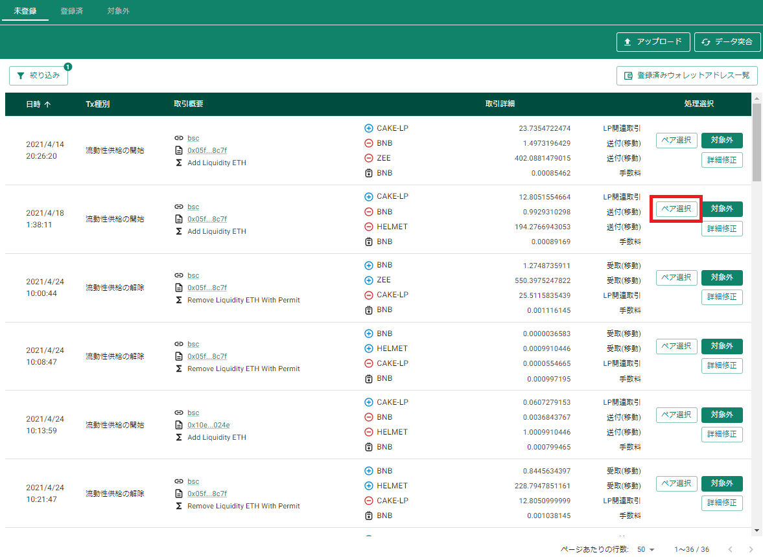Click the refresh icon in データ突合 button
The height and width of the screenshot is (557, 763).
(x=706, y=42)
